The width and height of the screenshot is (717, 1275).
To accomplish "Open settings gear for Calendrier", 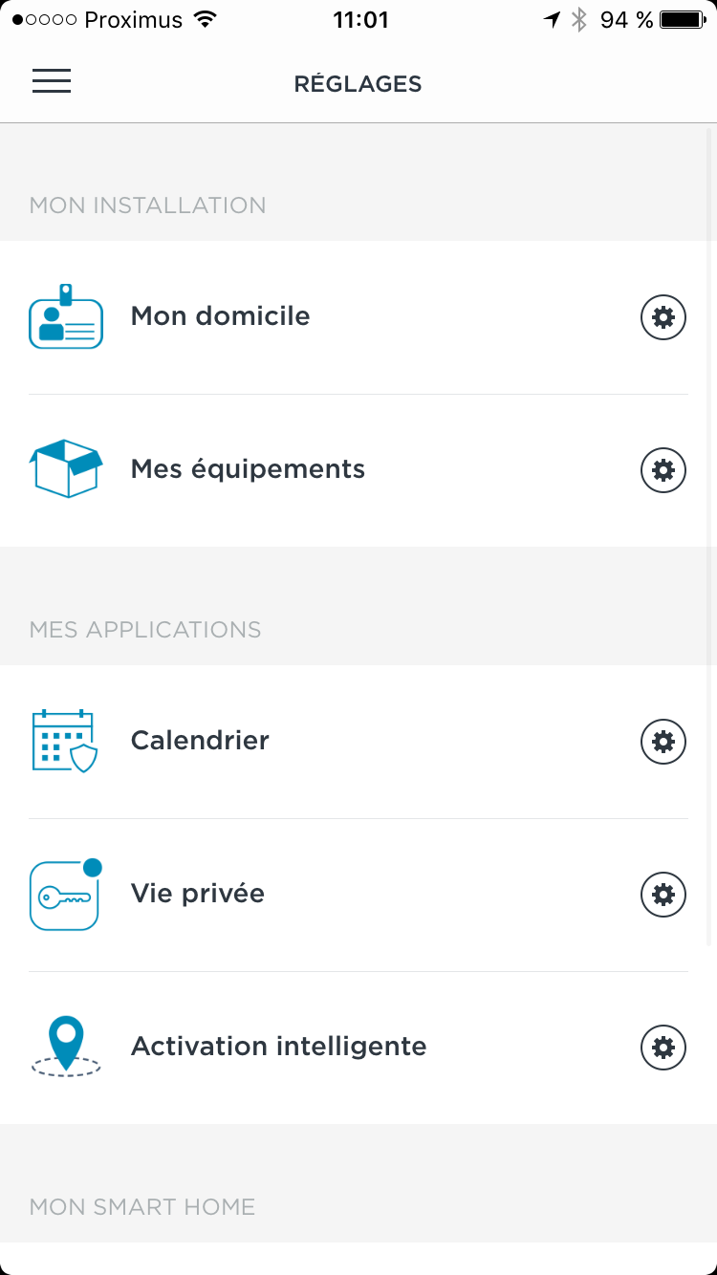I will pos(663,741).
